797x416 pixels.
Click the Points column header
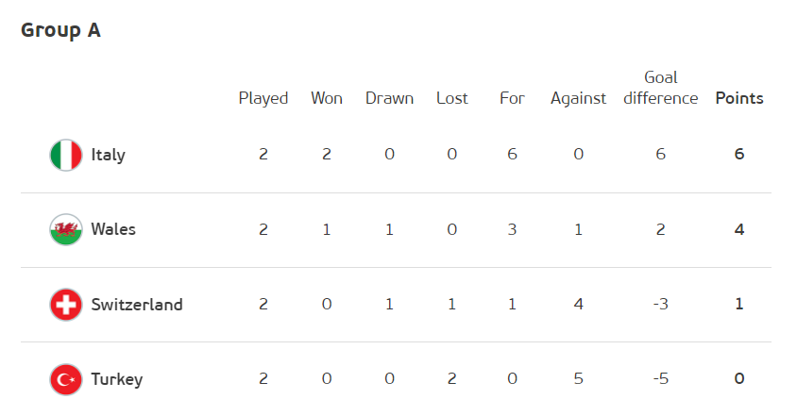click(739, 98)
